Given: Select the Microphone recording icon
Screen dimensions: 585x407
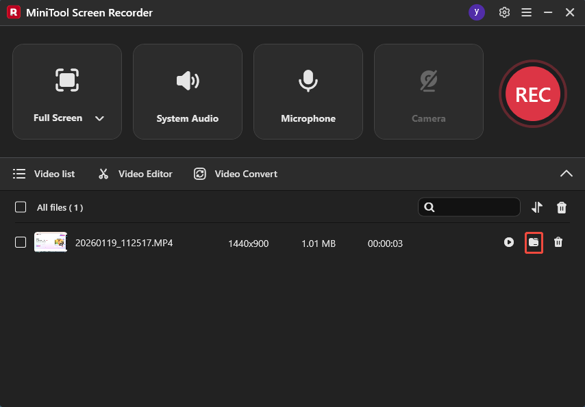Looking at the screenshot, I should click(308, 79).
